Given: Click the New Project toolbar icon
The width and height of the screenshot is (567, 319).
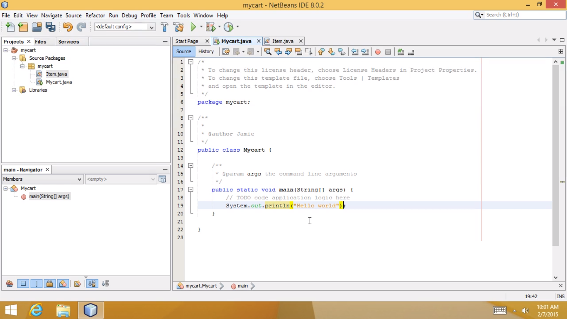Looking at the screenshot, I should (x=23, y=27).
